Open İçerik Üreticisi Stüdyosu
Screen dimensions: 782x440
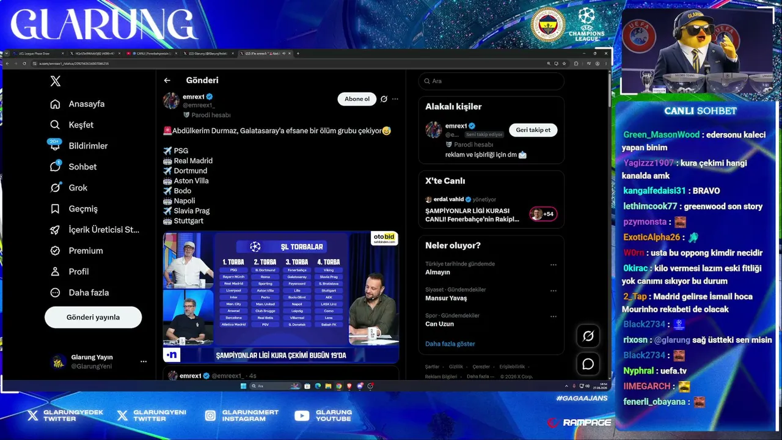(95, 230)
